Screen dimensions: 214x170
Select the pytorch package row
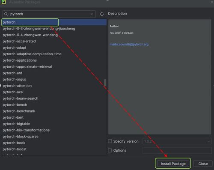coord(54,22)
